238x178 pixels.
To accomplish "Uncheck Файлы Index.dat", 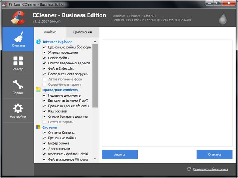I will [44, 68].
